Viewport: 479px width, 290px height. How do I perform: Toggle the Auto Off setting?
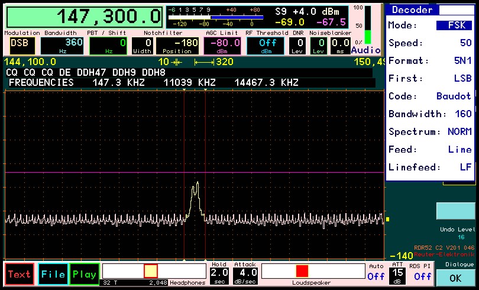coord(376,276)
